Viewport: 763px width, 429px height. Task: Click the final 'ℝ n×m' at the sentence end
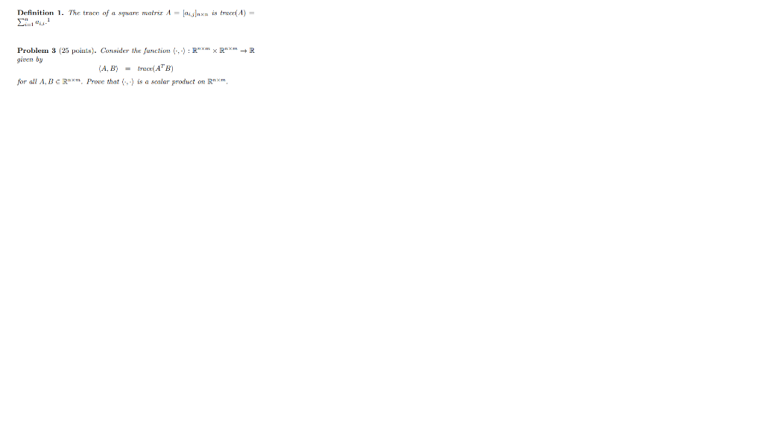point(217,81)
